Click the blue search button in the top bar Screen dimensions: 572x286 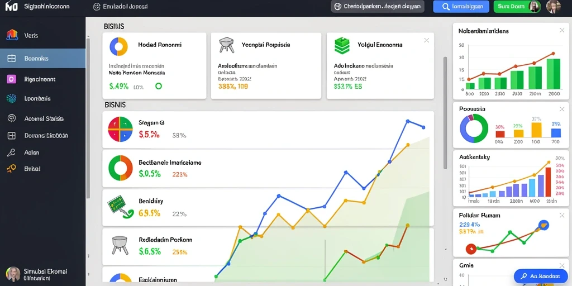tap(460, 7)
